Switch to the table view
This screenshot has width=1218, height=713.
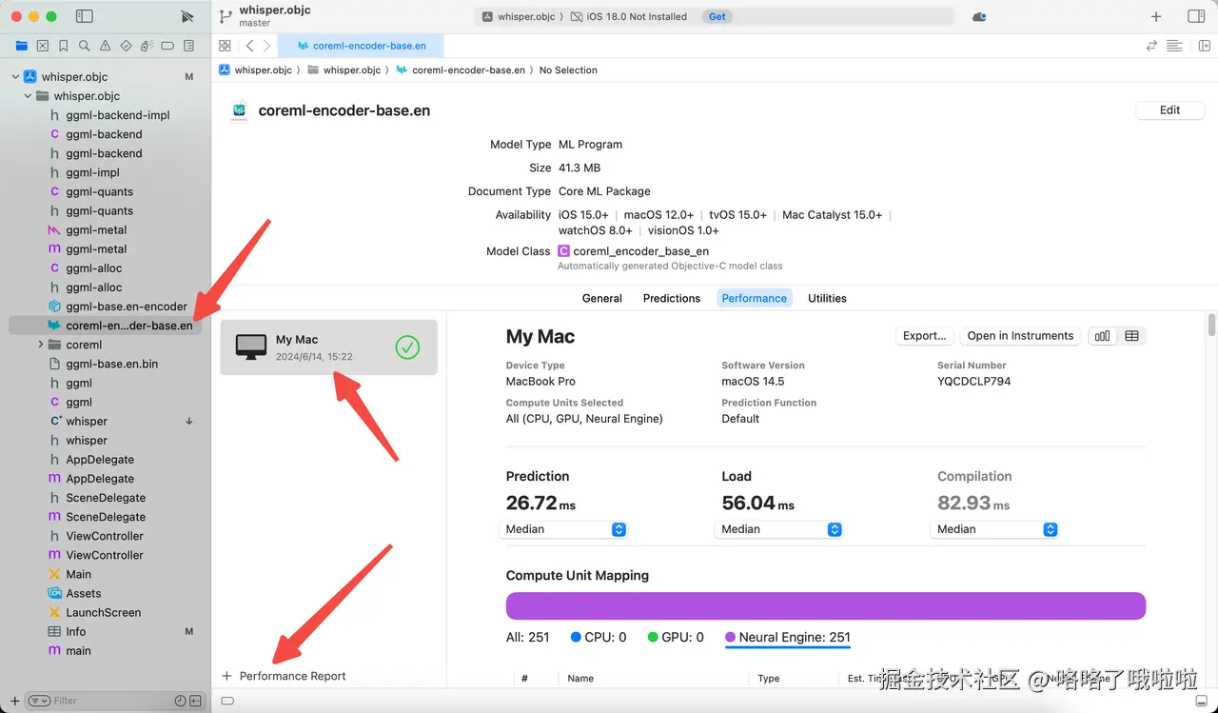point(1131,336)
